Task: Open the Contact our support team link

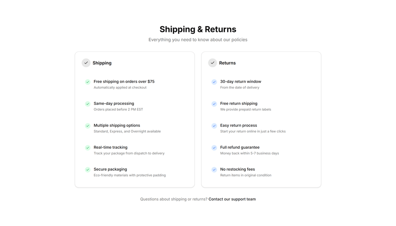Action: [232, 199]
